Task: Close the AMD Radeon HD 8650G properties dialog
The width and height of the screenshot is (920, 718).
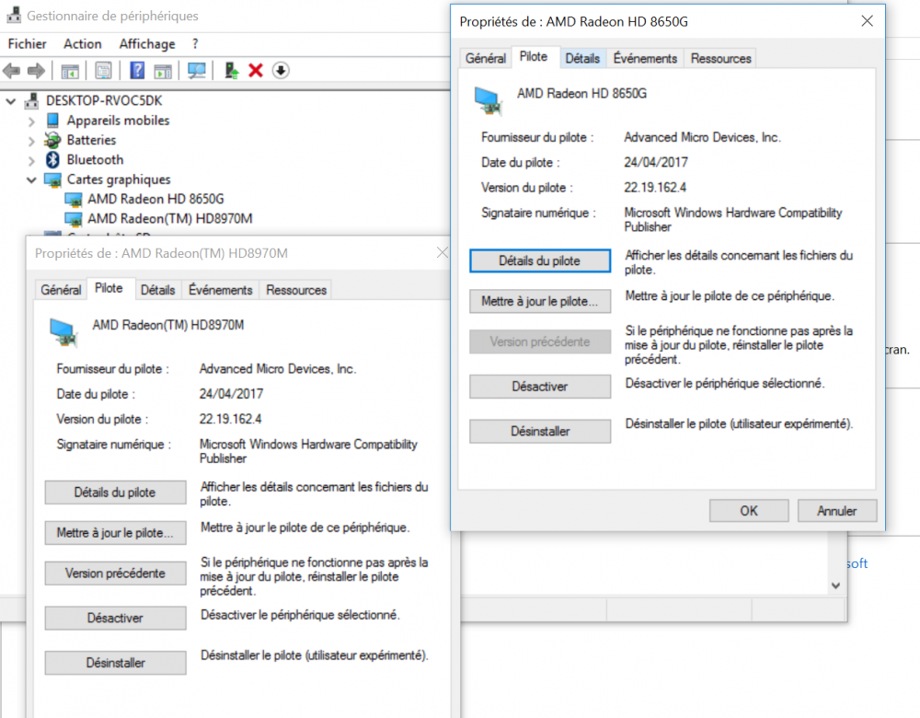Action: point(867,21)
